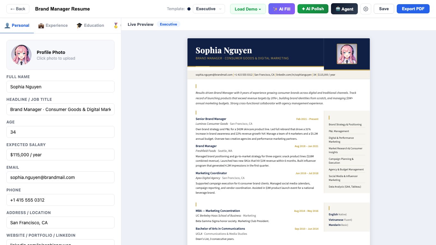This screenshot has height=245, width=436.
Task: Click the Sep 2010 – Jun 2014 date range
Action: pyautogui.click(x=306, y=229)
